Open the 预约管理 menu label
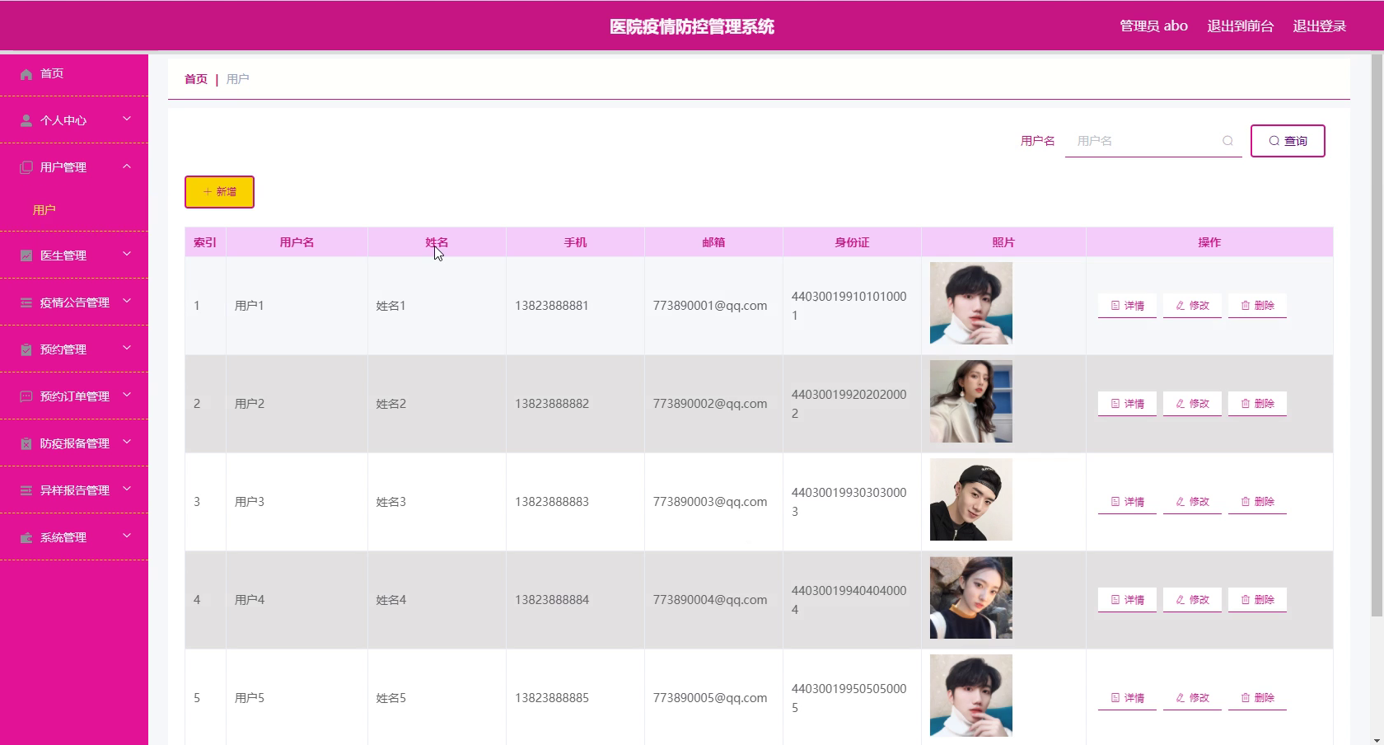 click(x=63, y=349)
